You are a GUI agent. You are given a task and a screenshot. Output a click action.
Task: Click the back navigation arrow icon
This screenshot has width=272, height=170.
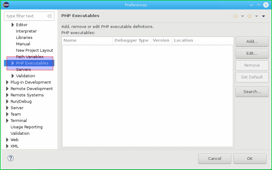pos(236,16)
